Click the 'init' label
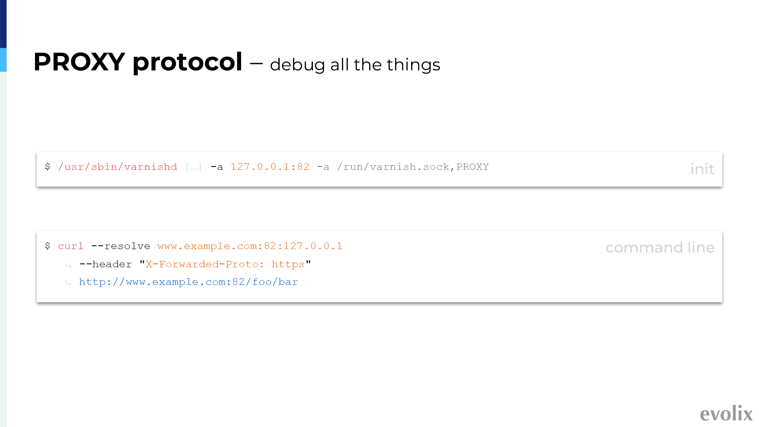The width and height of the screenshot is (759, 427). pyautogui.click(x=702, y=169)
